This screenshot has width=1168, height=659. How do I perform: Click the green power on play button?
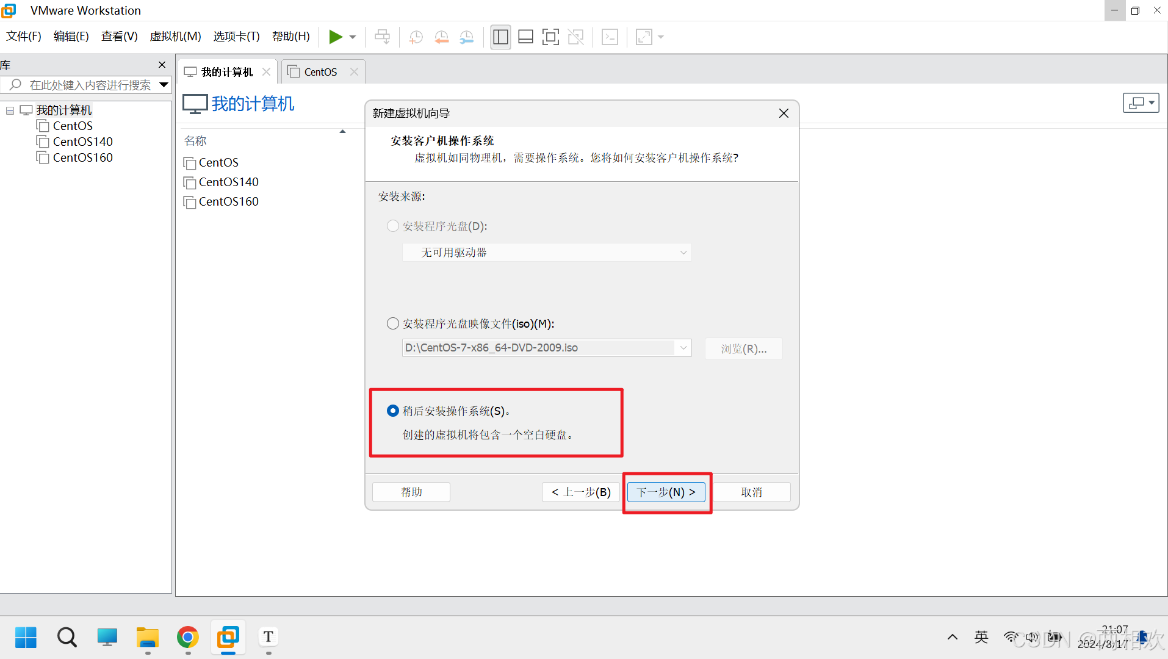[x=335, y=37]
